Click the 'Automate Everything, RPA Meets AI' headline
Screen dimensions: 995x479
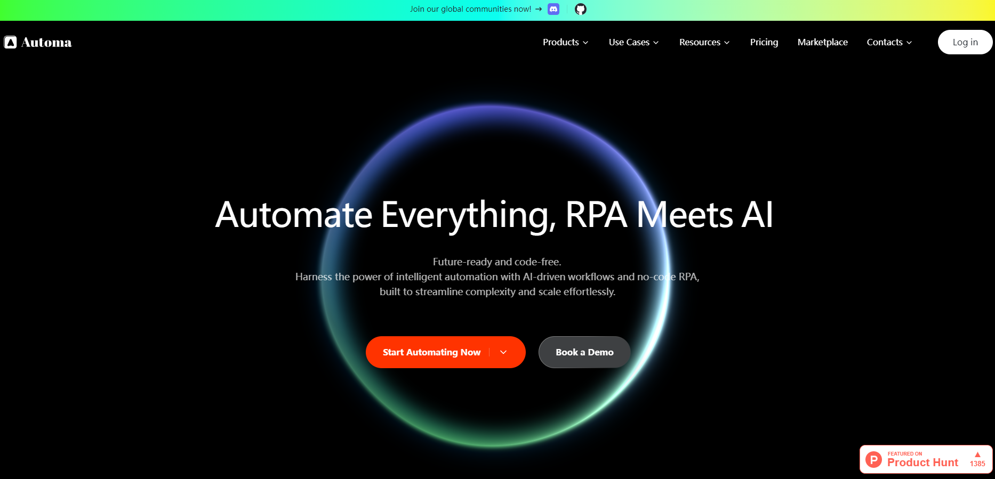coord(494,215)
